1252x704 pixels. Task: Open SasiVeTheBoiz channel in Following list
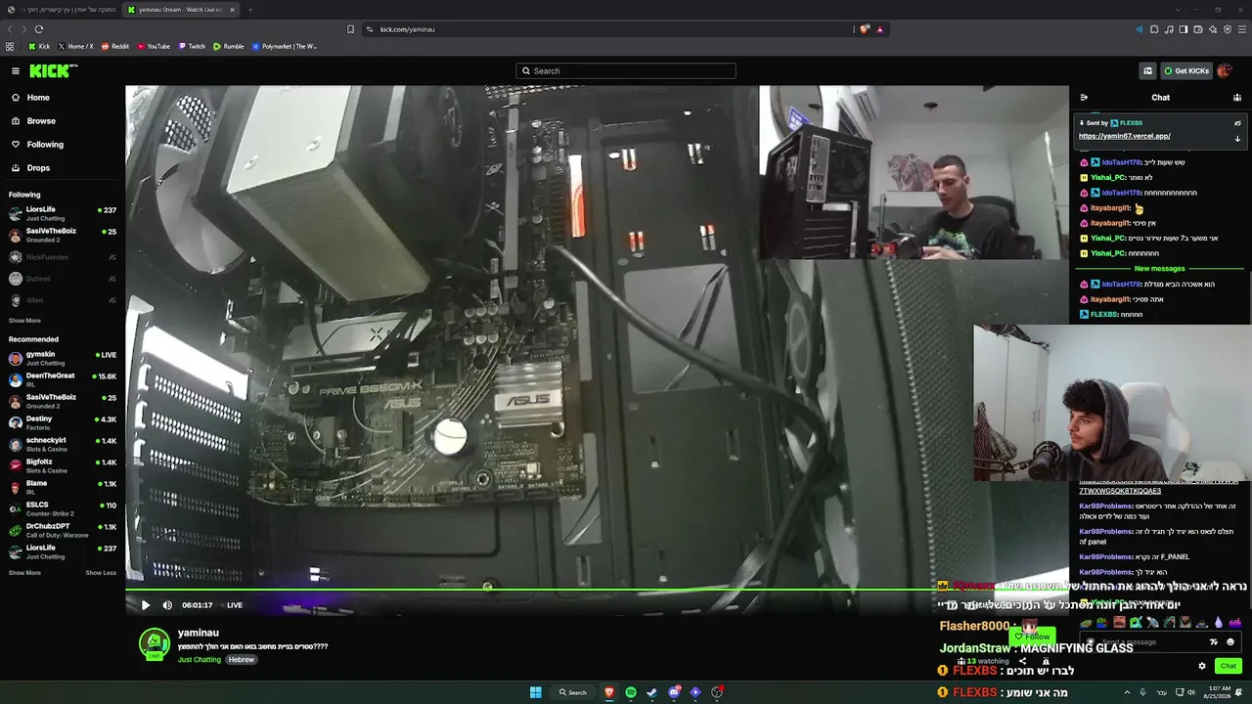pyautogui.click(x=63, y=235)
